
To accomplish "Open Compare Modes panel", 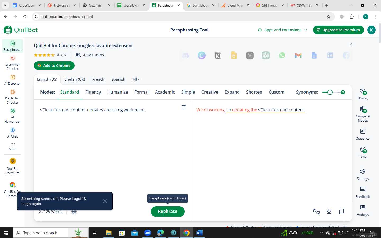I will (363, 114).
